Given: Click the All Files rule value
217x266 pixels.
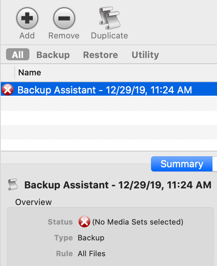Looking at the screenshot, I should 92,254.
